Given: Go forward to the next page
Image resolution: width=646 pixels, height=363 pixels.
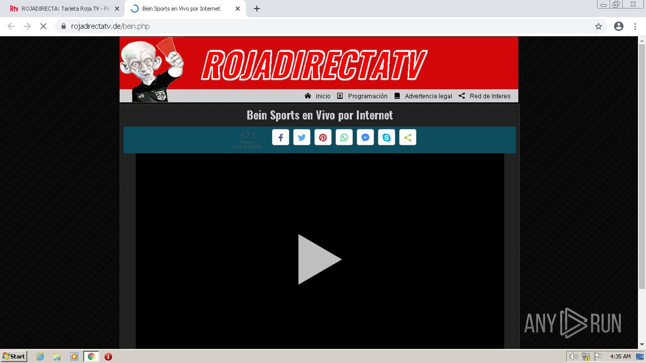Looking at the screenshot, I should pos(27,26).
